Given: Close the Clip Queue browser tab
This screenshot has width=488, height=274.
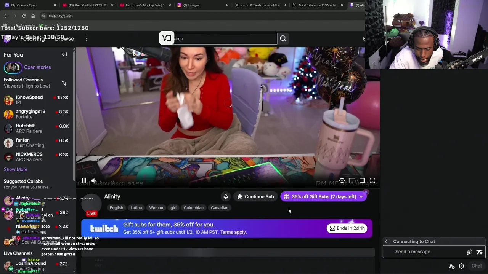Looking at the screenshot, I should click(x=55, y=5).
